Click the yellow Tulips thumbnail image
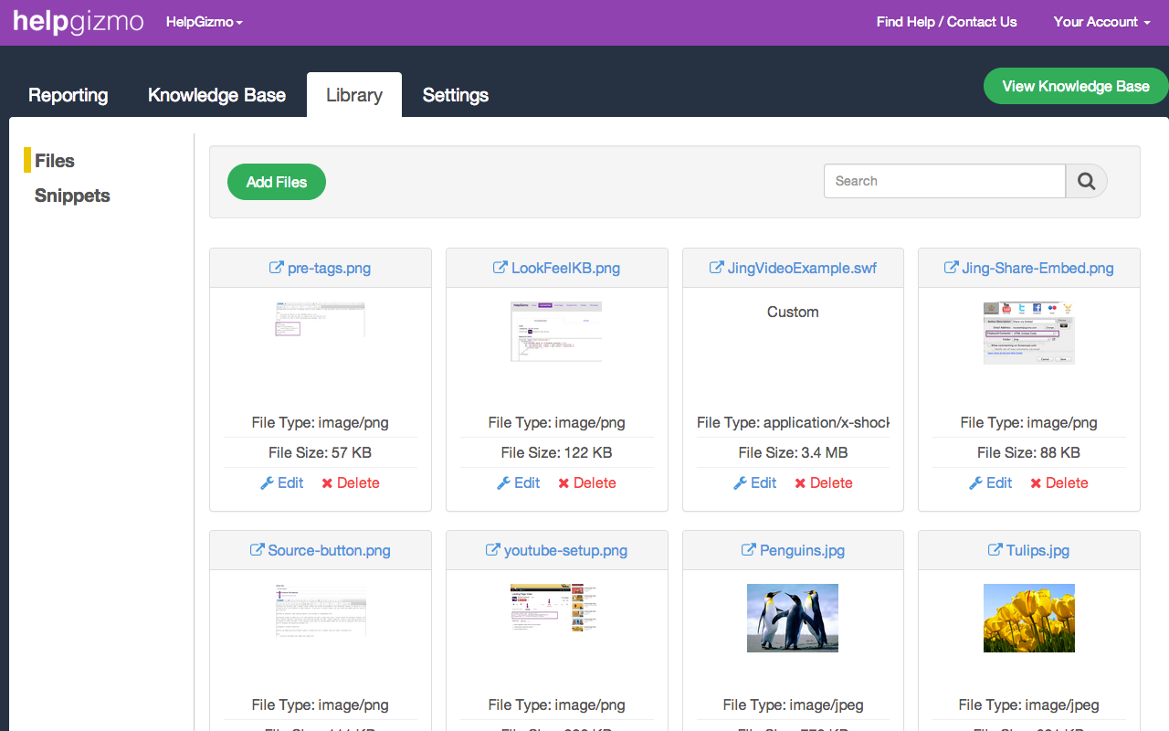The height and width of the screenshot is (731, 1169). (1029, 618)
